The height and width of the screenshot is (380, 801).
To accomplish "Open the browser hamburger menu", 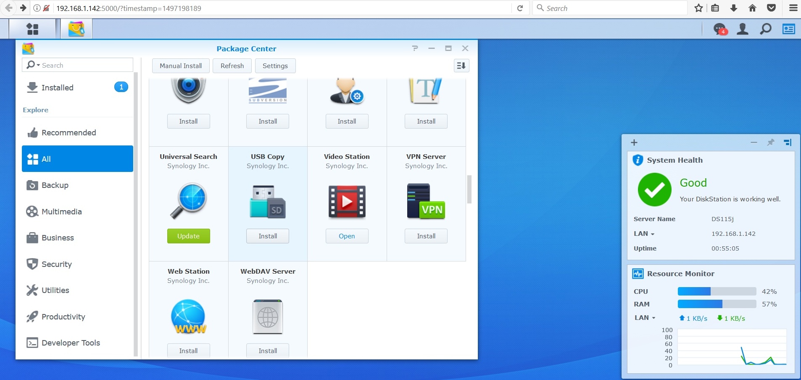I will [793, 8].
